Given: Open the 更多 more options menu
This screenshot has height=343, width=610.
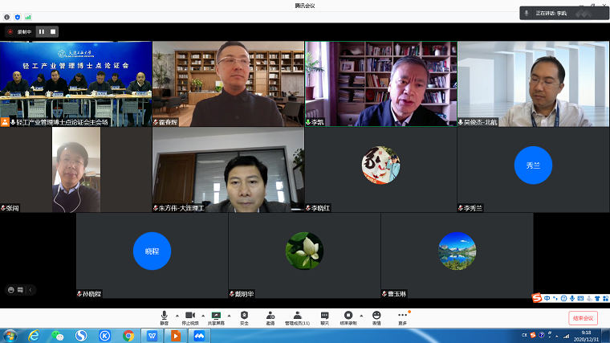Looking at the screenshot, I should pos(402,316).
